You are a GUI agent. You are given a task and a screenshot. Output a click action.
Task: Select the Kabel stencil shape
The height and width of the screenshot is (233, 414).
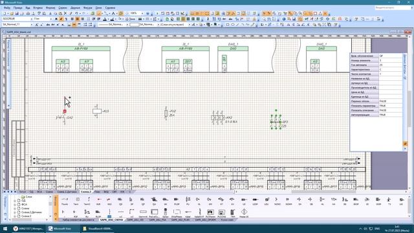coord(188,213)
